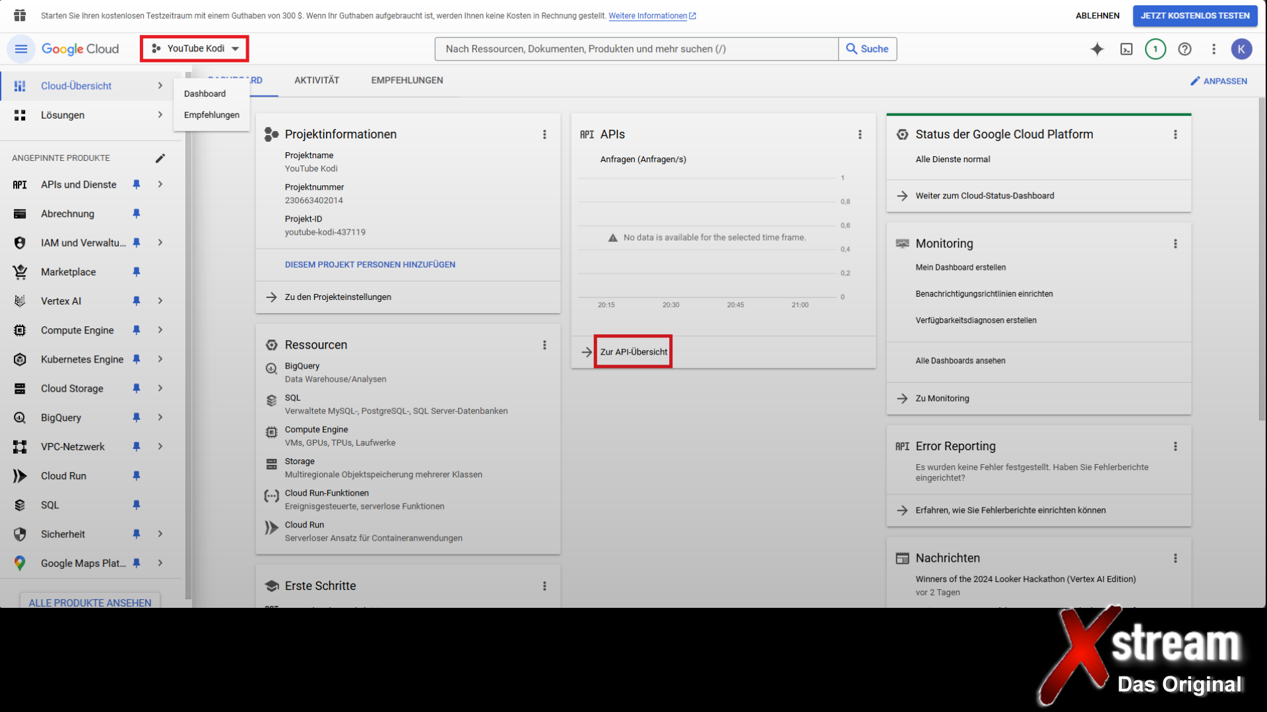The width and height of the screenshot is (1267, 712).
Task: Unpin APIs und Dienste product
Action: point(137,185)
